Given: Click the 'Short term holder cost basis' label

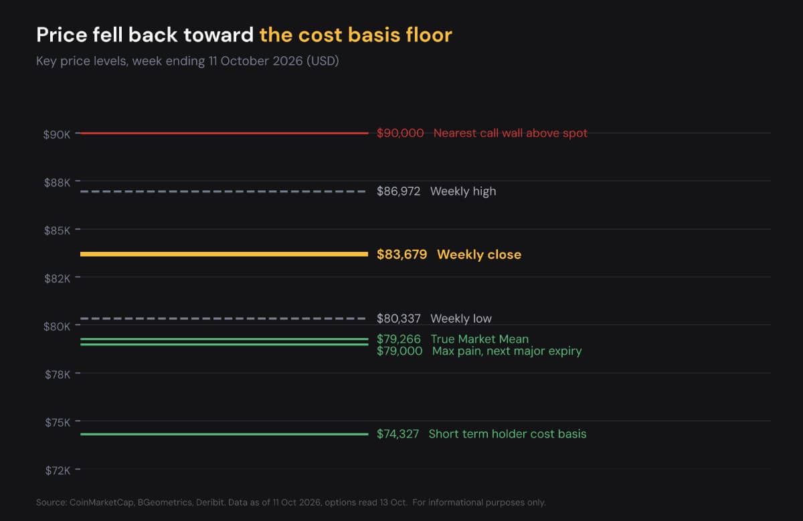Looking at the screenshot, I should click(507, 434).
